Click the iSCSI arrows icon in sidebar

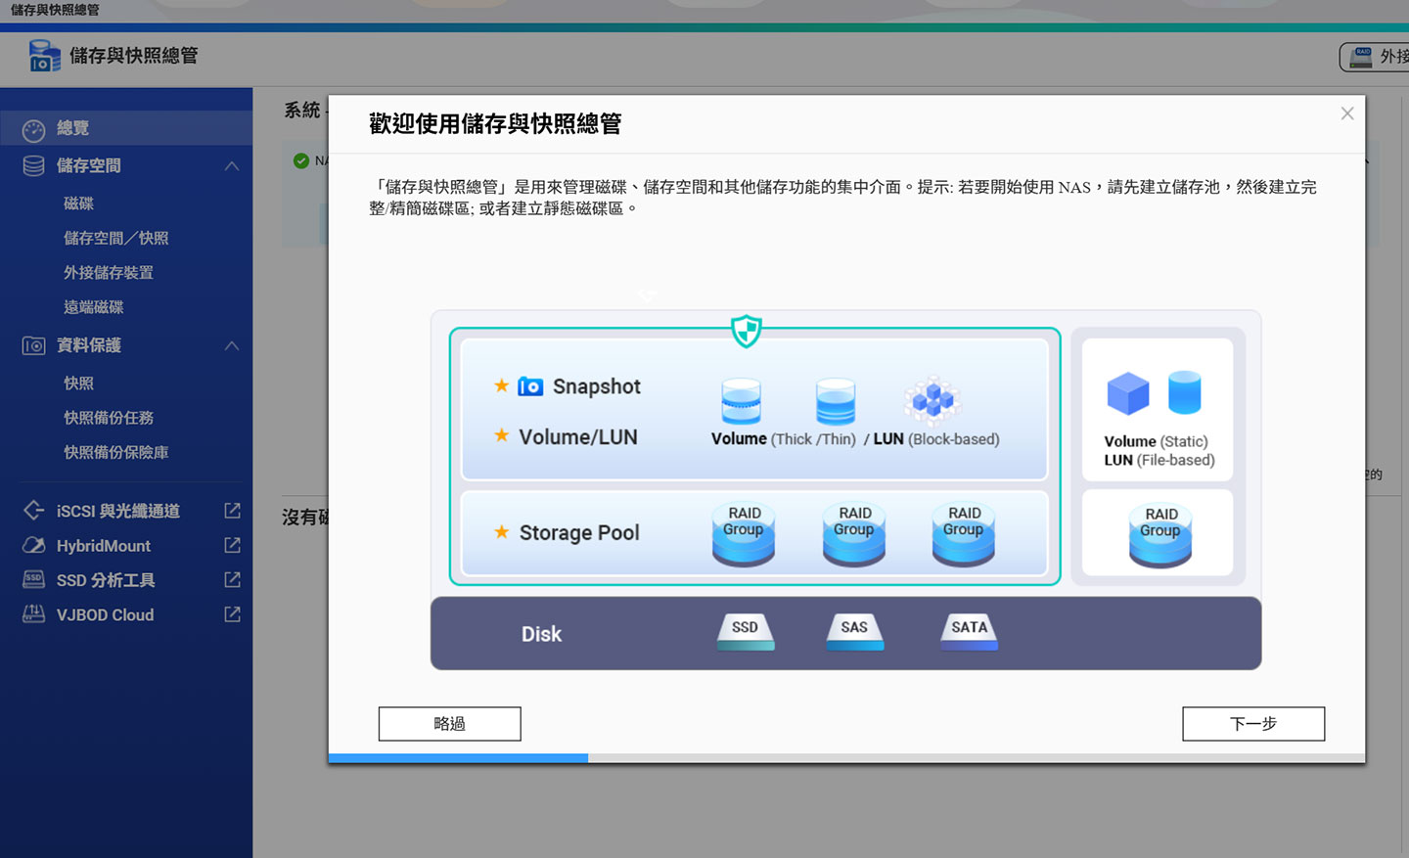[x=33, y=511]
